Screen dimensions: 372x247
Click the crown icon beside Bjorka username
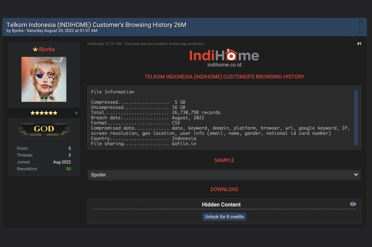pos(35,49)
